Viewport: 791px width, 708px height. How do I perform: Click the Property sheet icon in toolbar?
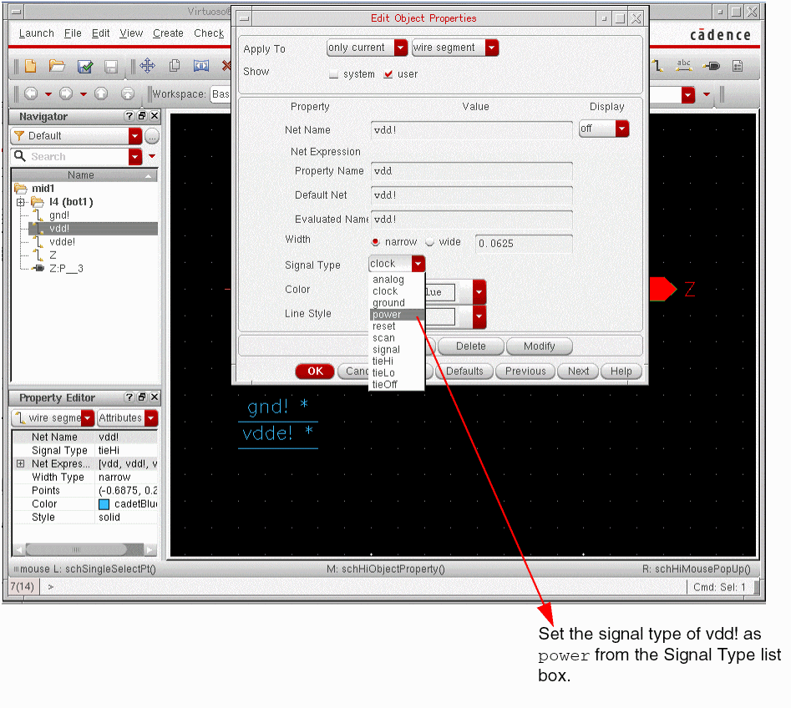pos(738,66)
